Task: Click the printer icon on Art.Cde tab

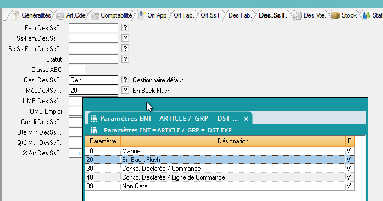Action: click(x=60, y=15)
